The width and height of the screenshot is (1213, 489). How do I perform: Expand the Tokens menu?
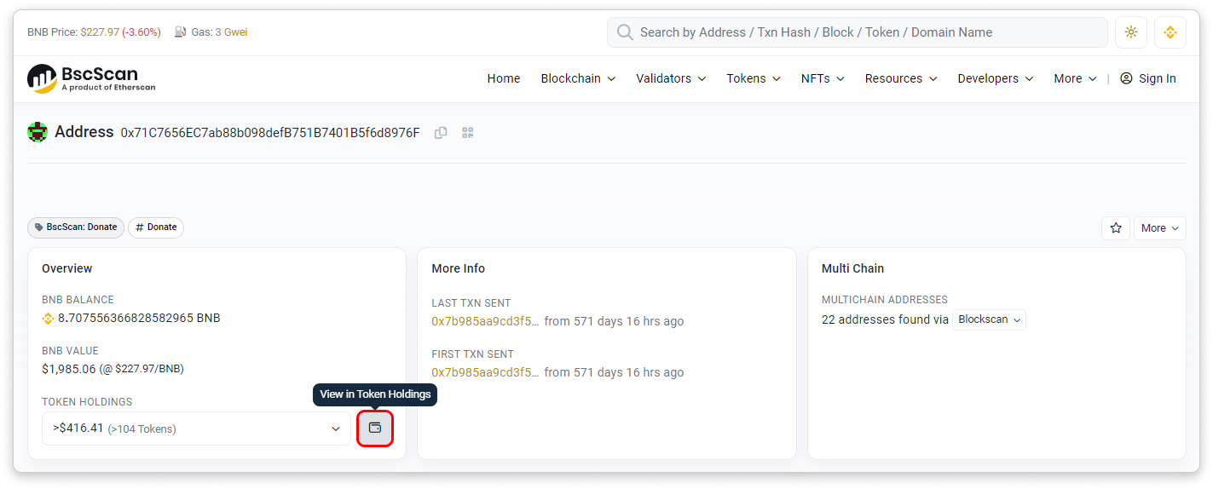click(753, 78)
